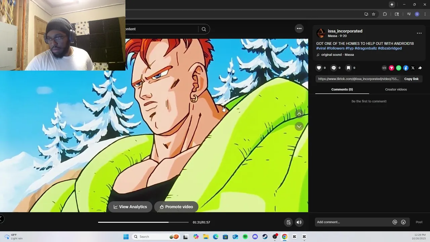Click the Windows taskbar Search box
The width and height of the screenshot is (430, 242).
(156, 237)
